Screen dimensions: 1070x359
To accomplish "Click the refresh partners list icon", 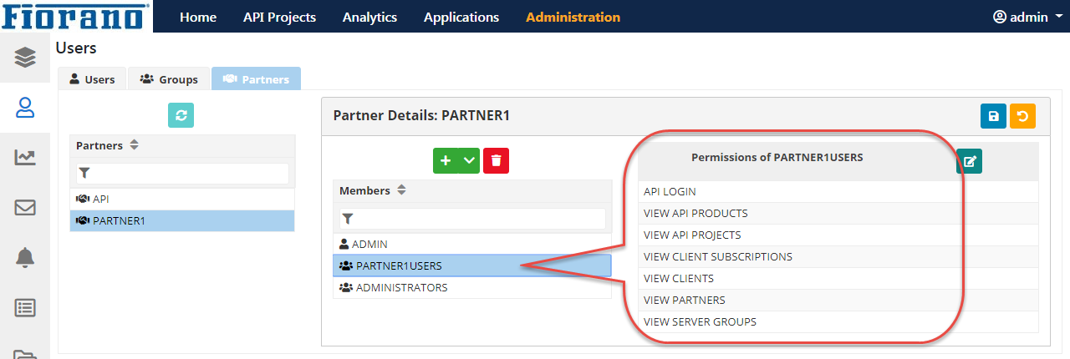I will click(181, 115).
